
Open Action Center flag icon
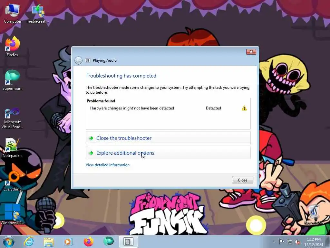(282, 242)
